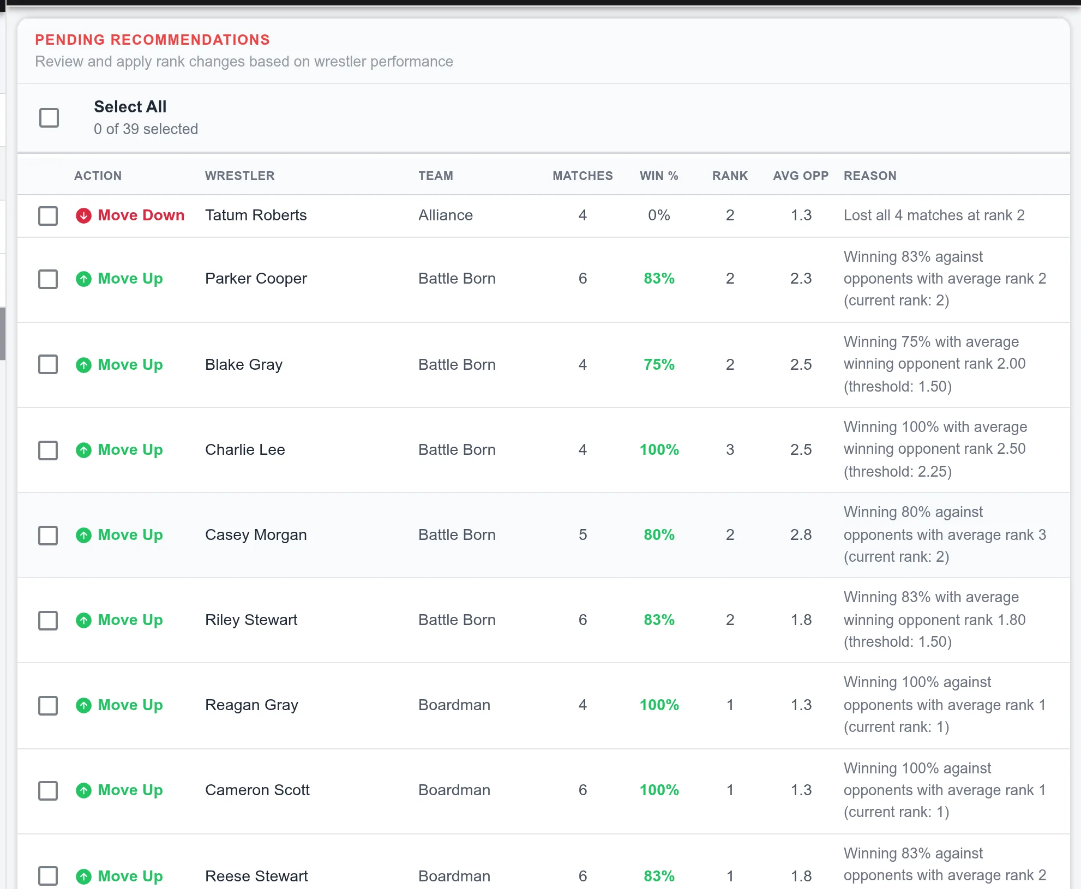Check the box for Charlie Lee

pos(48,450)
